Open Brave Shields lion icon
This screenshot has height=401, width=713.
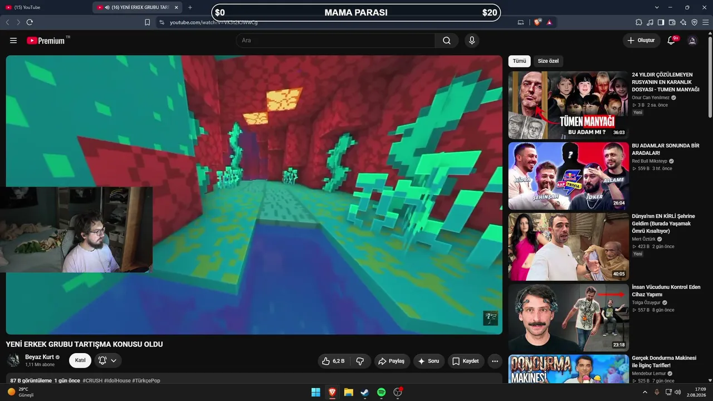point(538,22)
